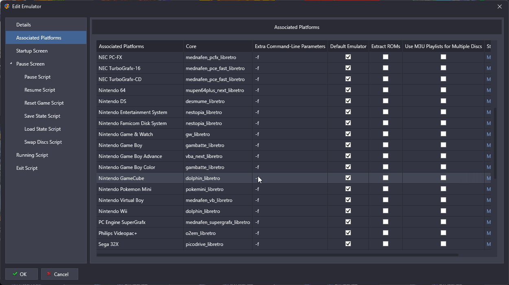The height and width of the screenshot is (285, 509).
Task: Edit the gw_libretro core cell
Action: tap(218, 134)
